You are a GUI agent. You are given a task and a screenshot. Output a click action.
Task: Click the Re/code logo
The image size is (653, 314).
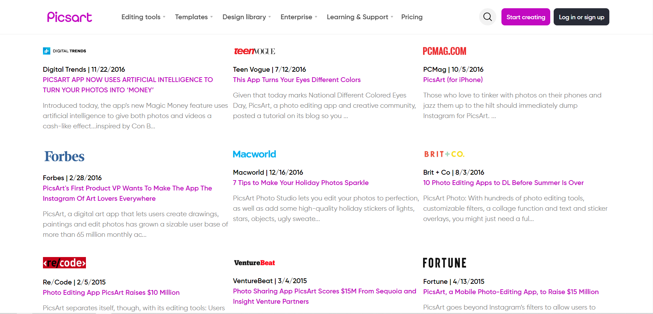tap(64, 263)
